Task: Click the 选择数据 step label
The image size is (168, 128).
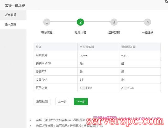Action: pyautogui.click(x=114, y=32)
